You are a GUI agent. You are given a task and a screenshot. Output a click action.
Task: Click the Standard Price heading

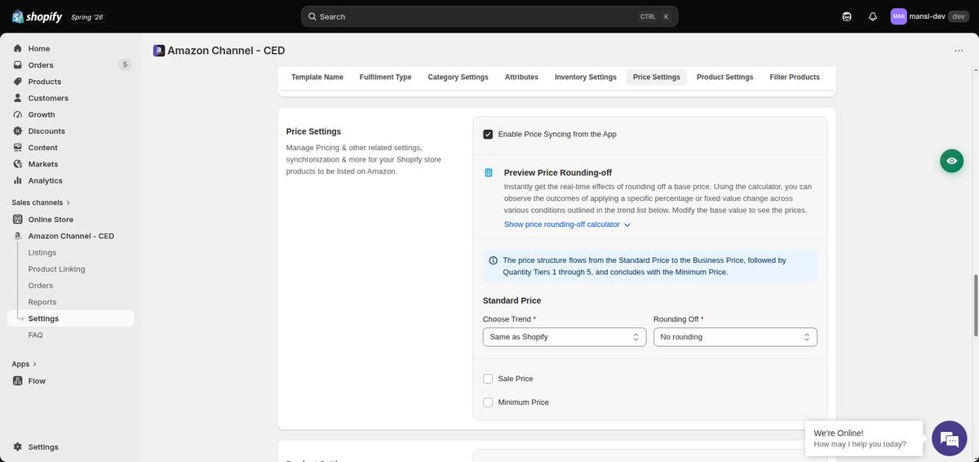[512, 300]
